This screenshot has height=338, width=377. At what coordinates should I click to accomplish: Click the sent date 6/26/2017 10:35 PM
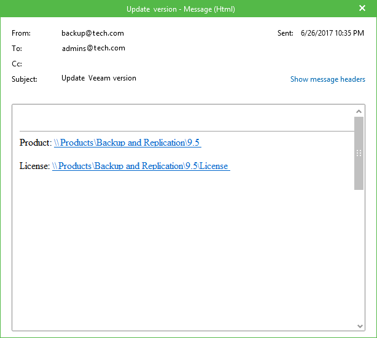332,33
